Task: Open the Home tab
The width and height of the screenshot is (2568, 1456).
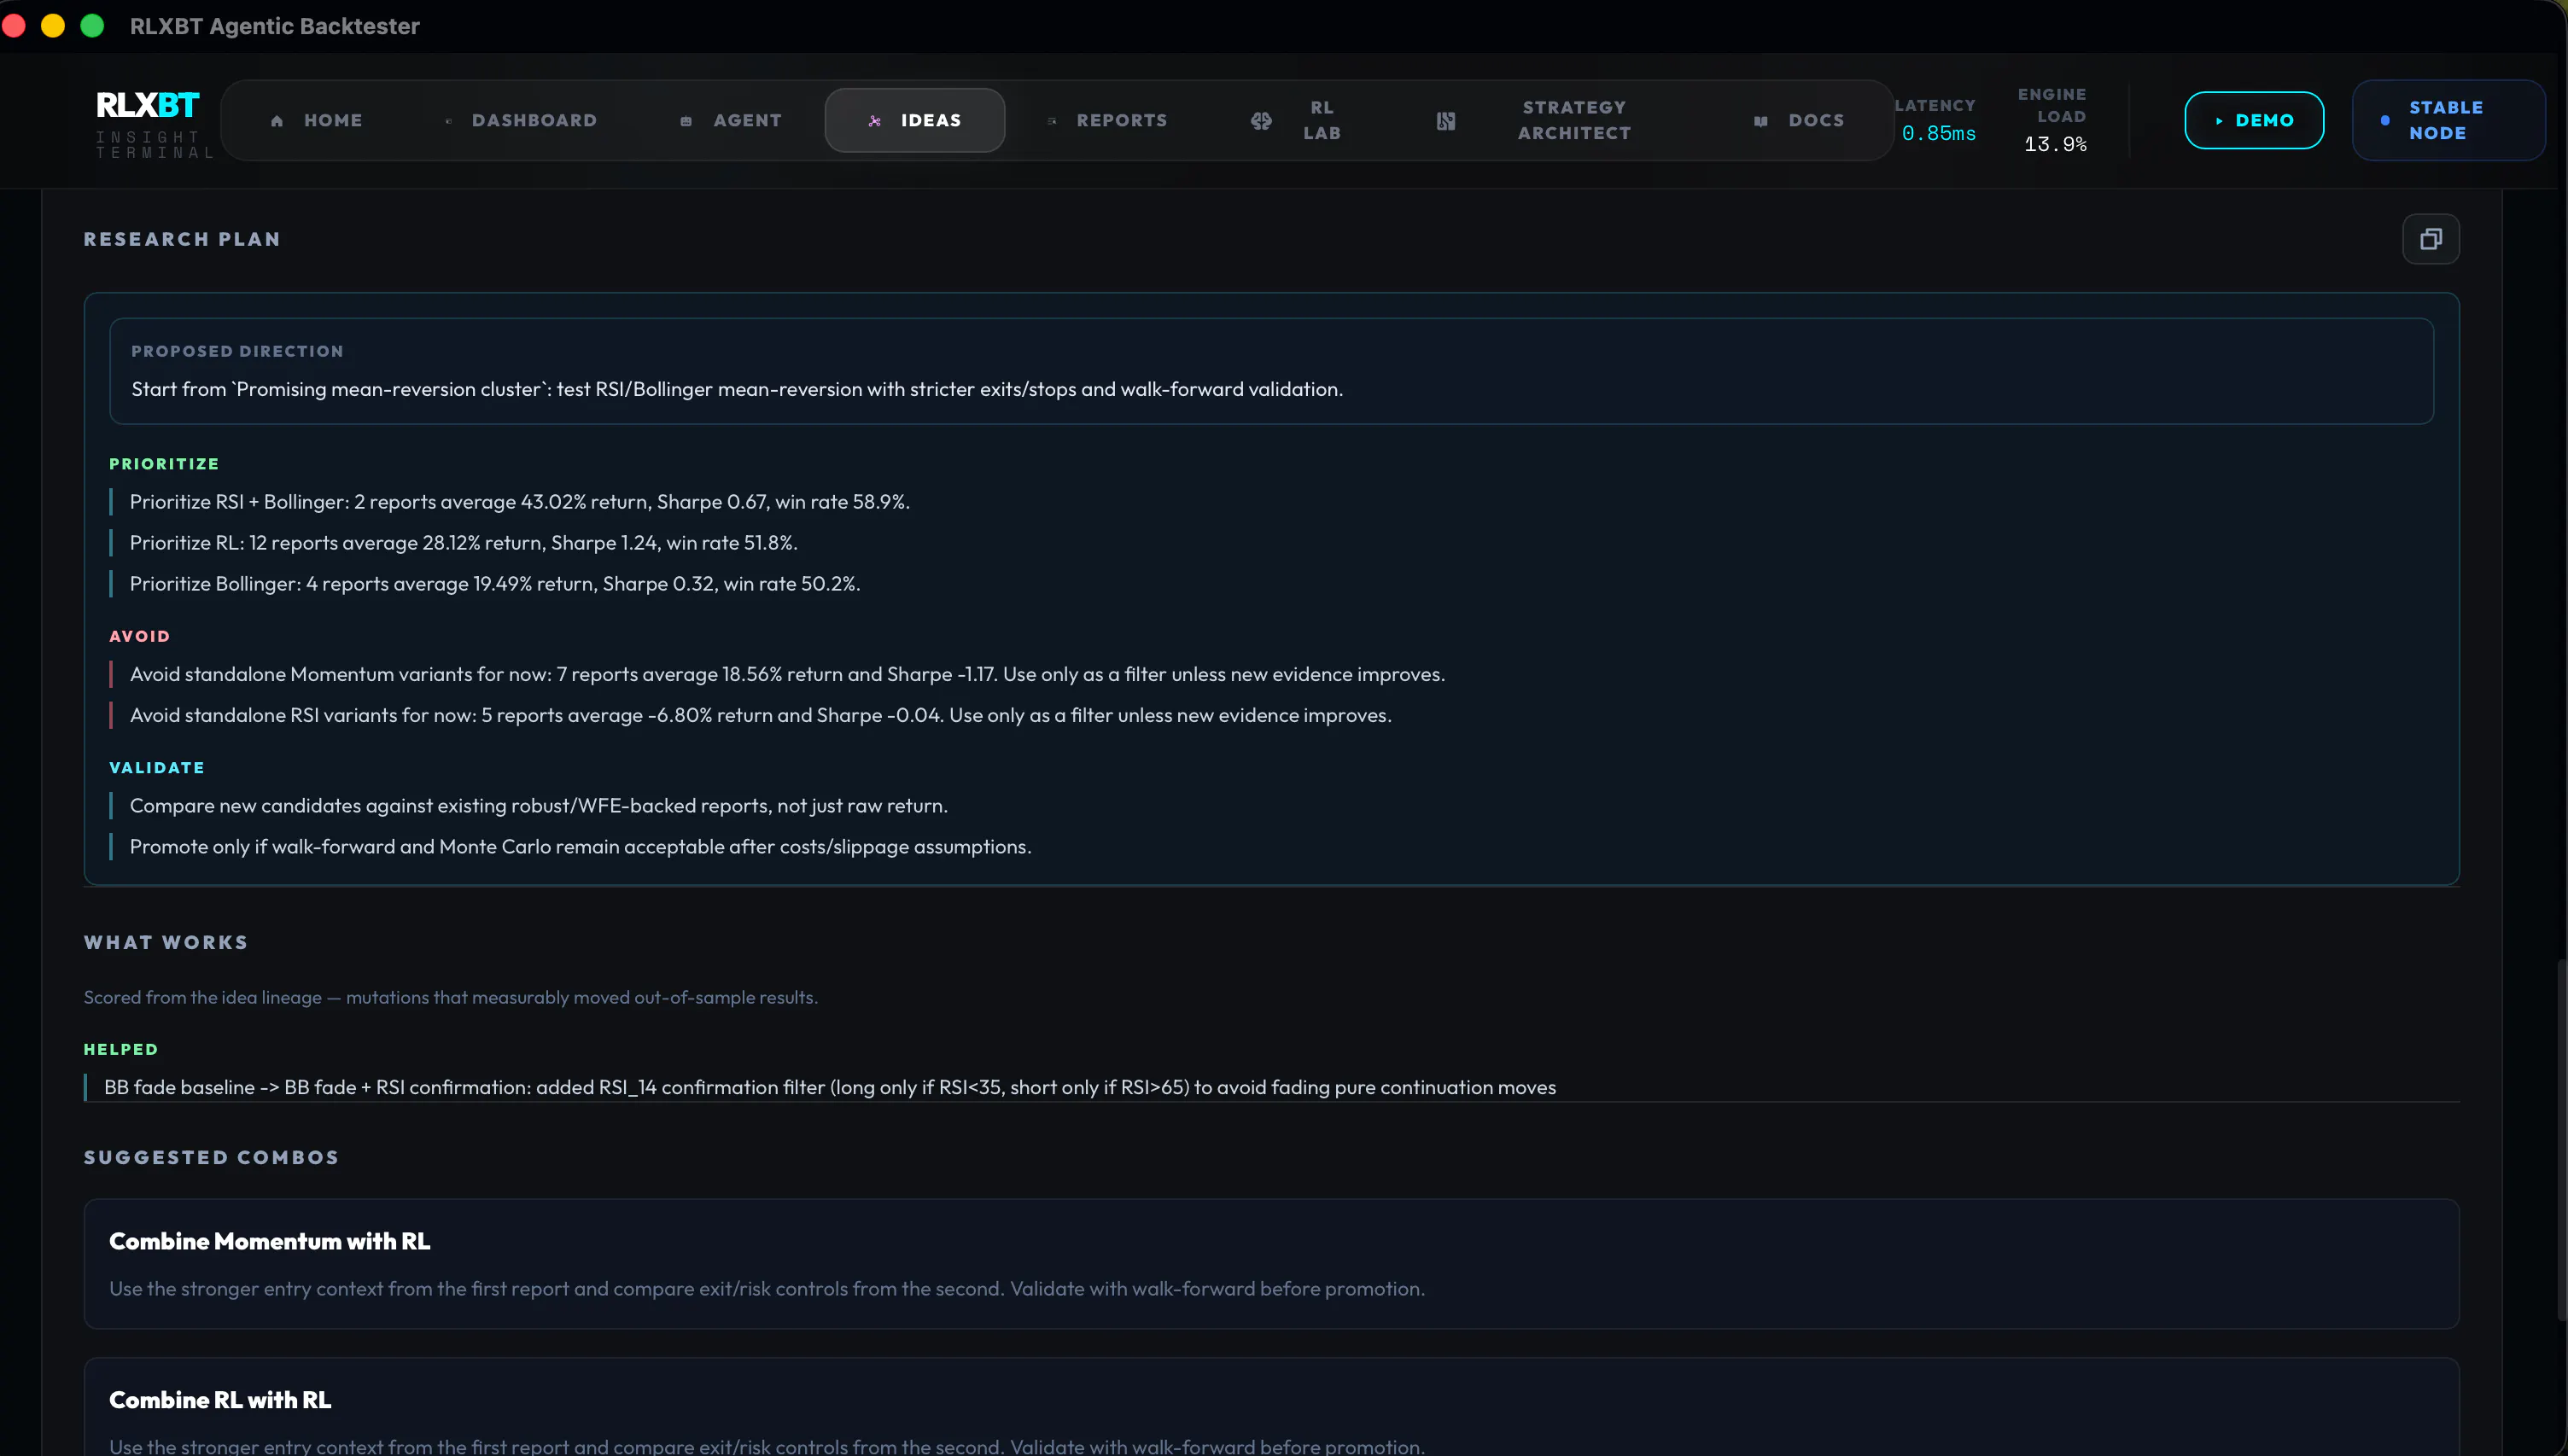Action: tap(316, 120)
